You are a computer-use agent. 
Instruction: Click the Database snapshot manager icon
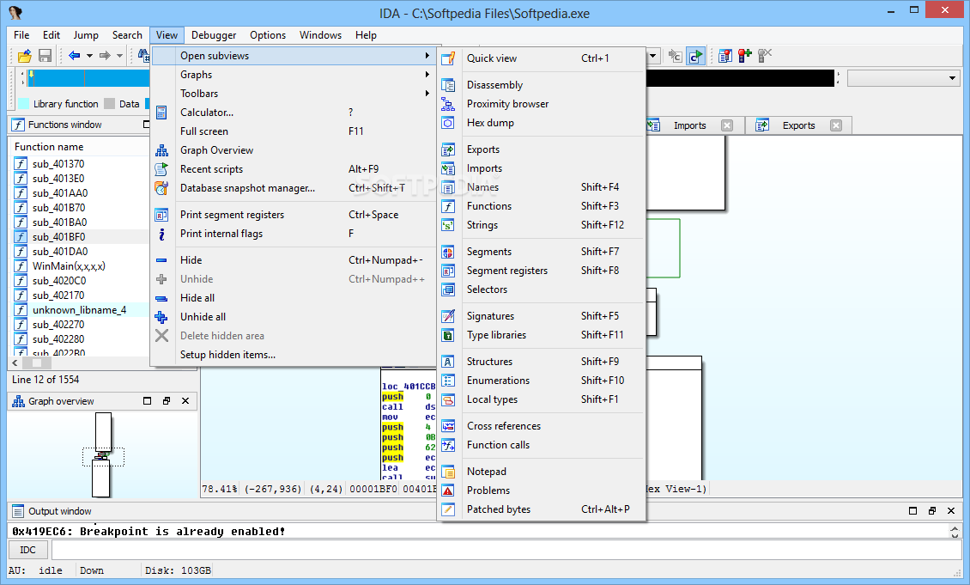(x=161, y=188)
